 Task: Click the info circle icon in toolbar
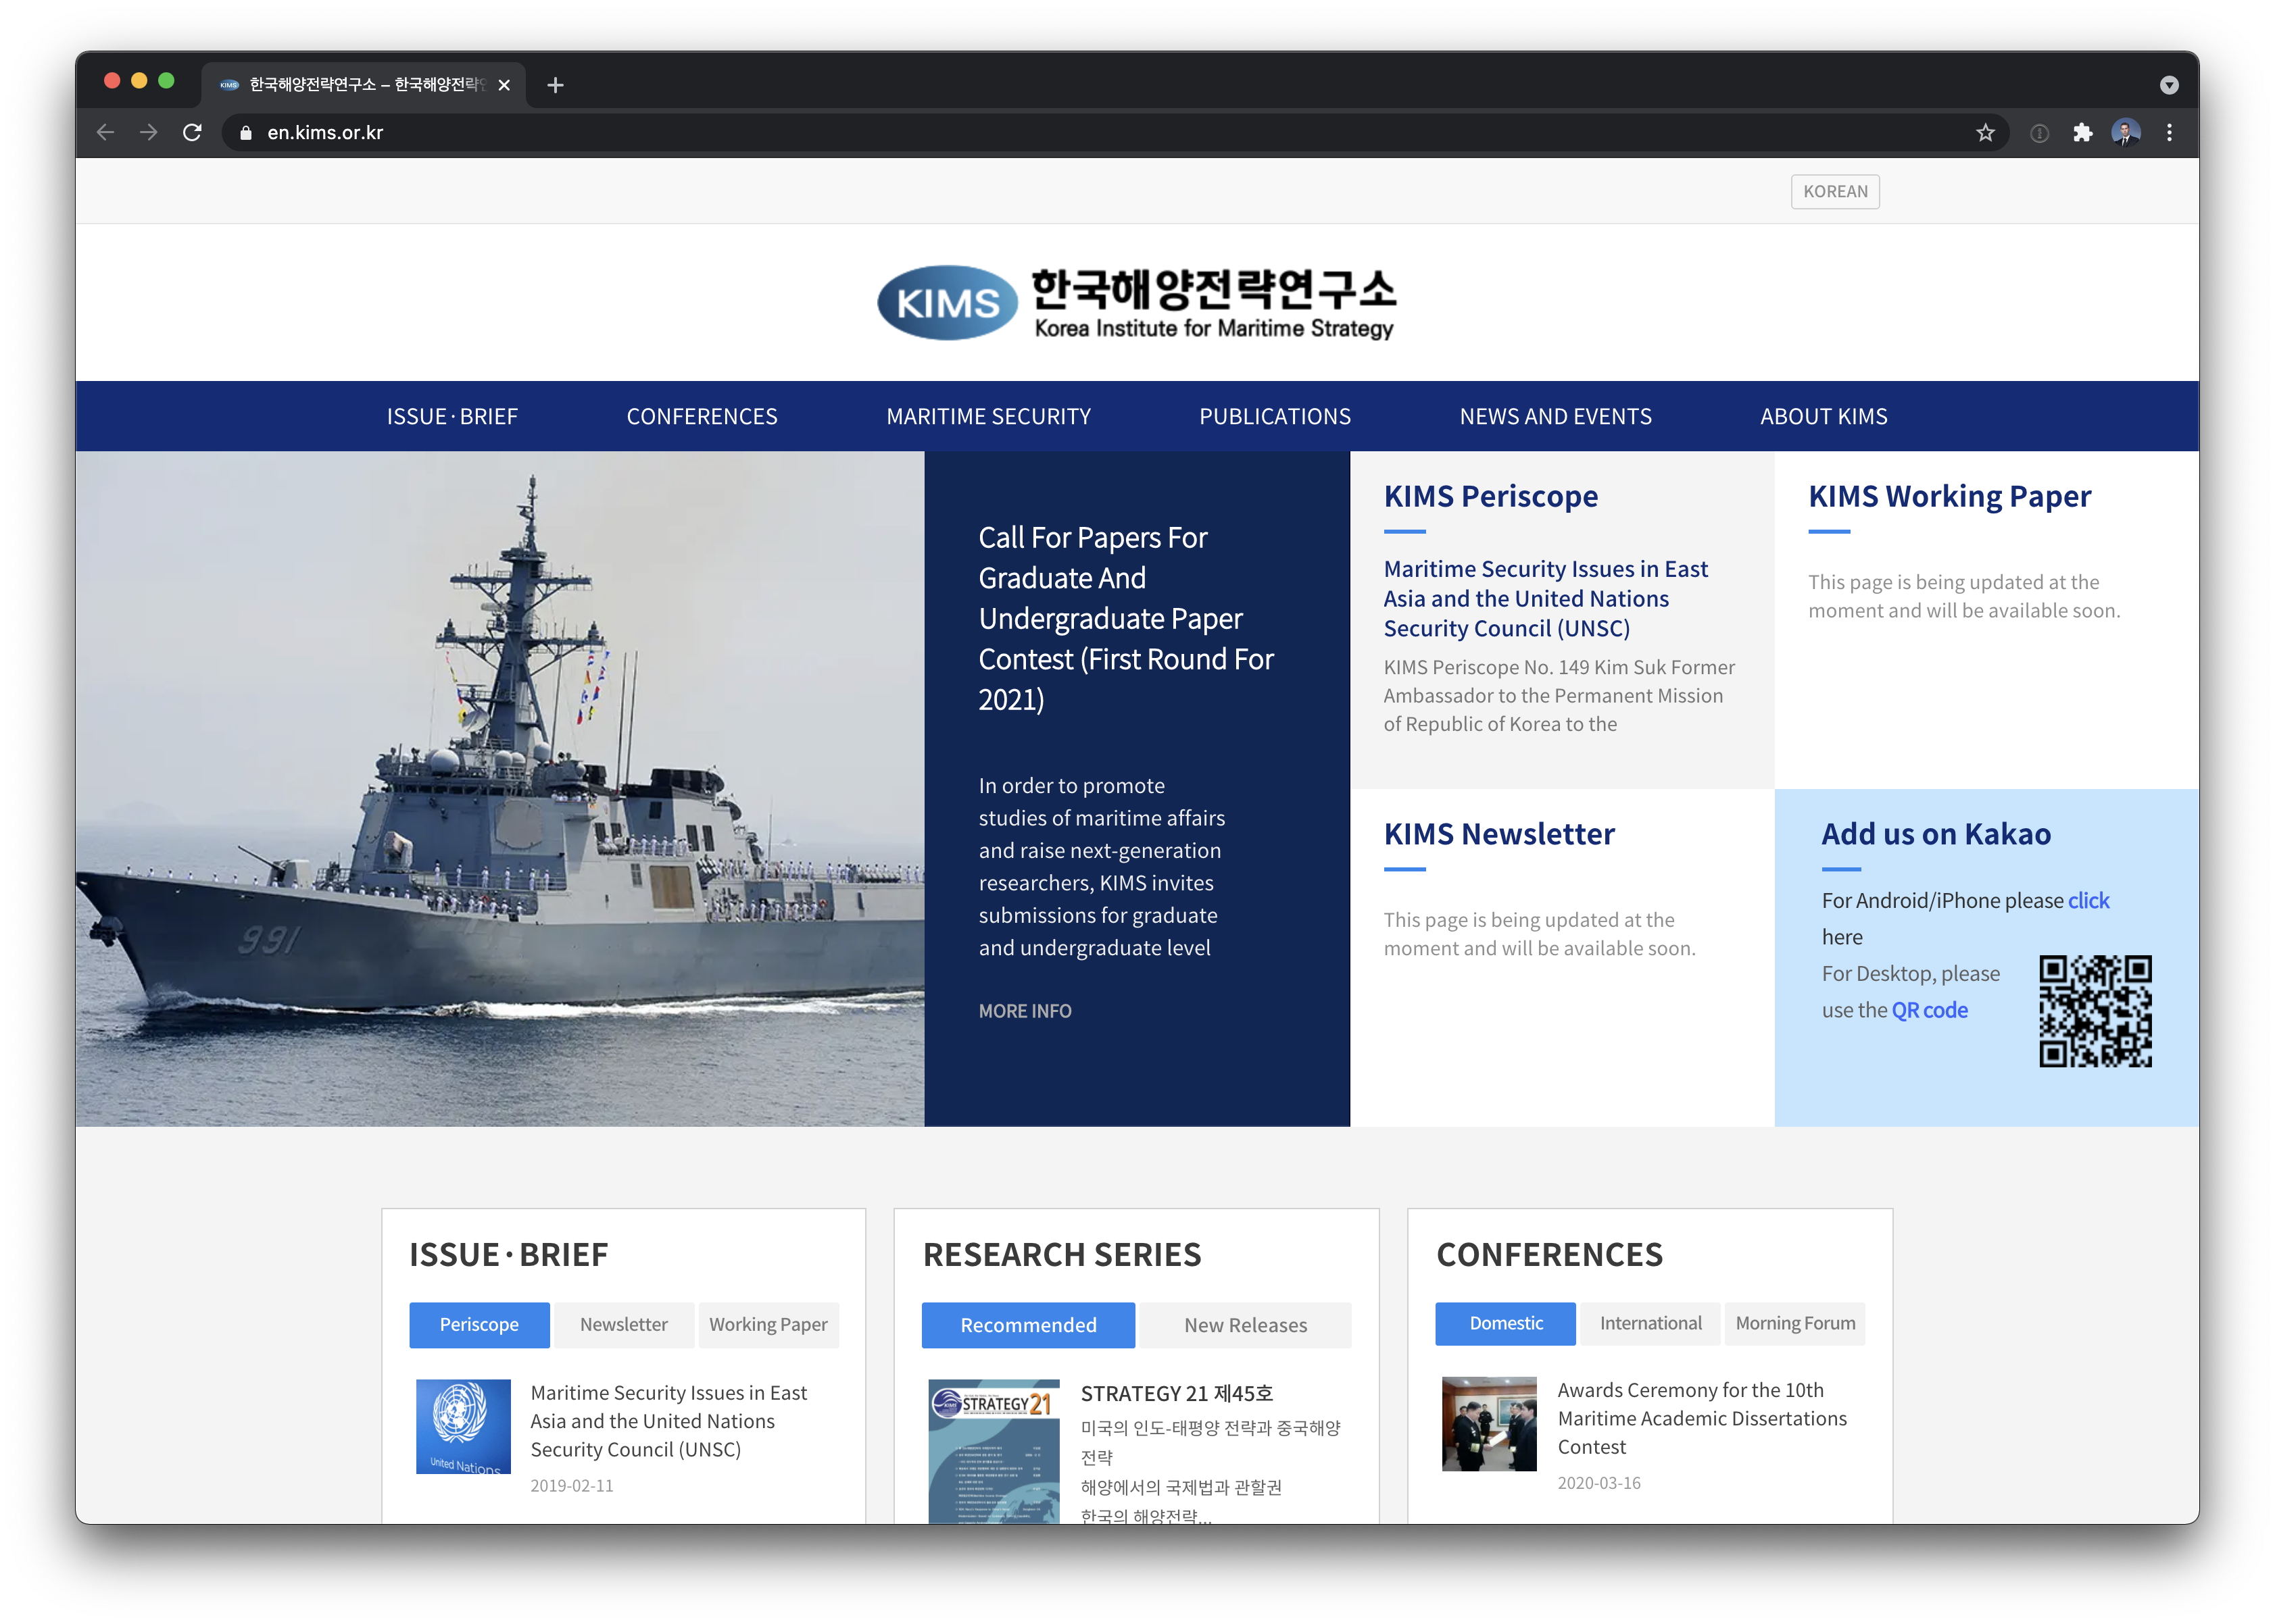(x=2039, y=133)
